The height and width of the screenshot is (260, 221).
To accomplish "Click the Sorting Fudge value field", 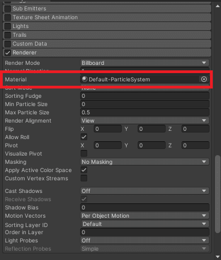I will click(x=145, y=96).
